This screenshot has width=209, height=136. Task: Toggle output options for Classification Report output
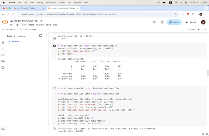pos(54,59)
